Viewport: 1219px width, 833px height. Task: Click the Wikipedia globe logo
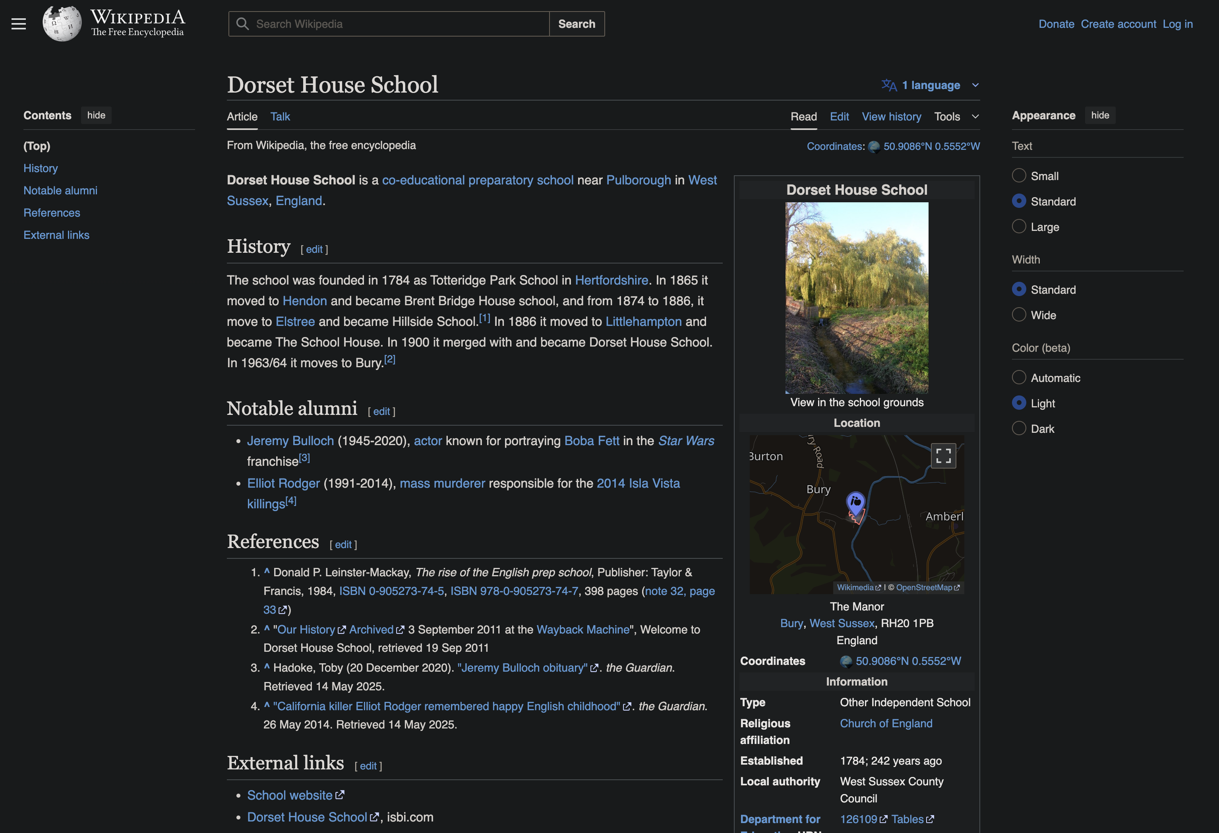click(62, 23)
